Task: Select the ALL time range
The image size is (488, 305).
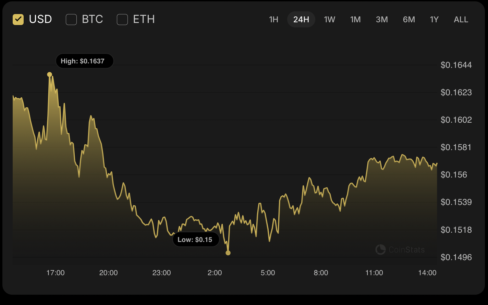Action: tap(461, 20)
